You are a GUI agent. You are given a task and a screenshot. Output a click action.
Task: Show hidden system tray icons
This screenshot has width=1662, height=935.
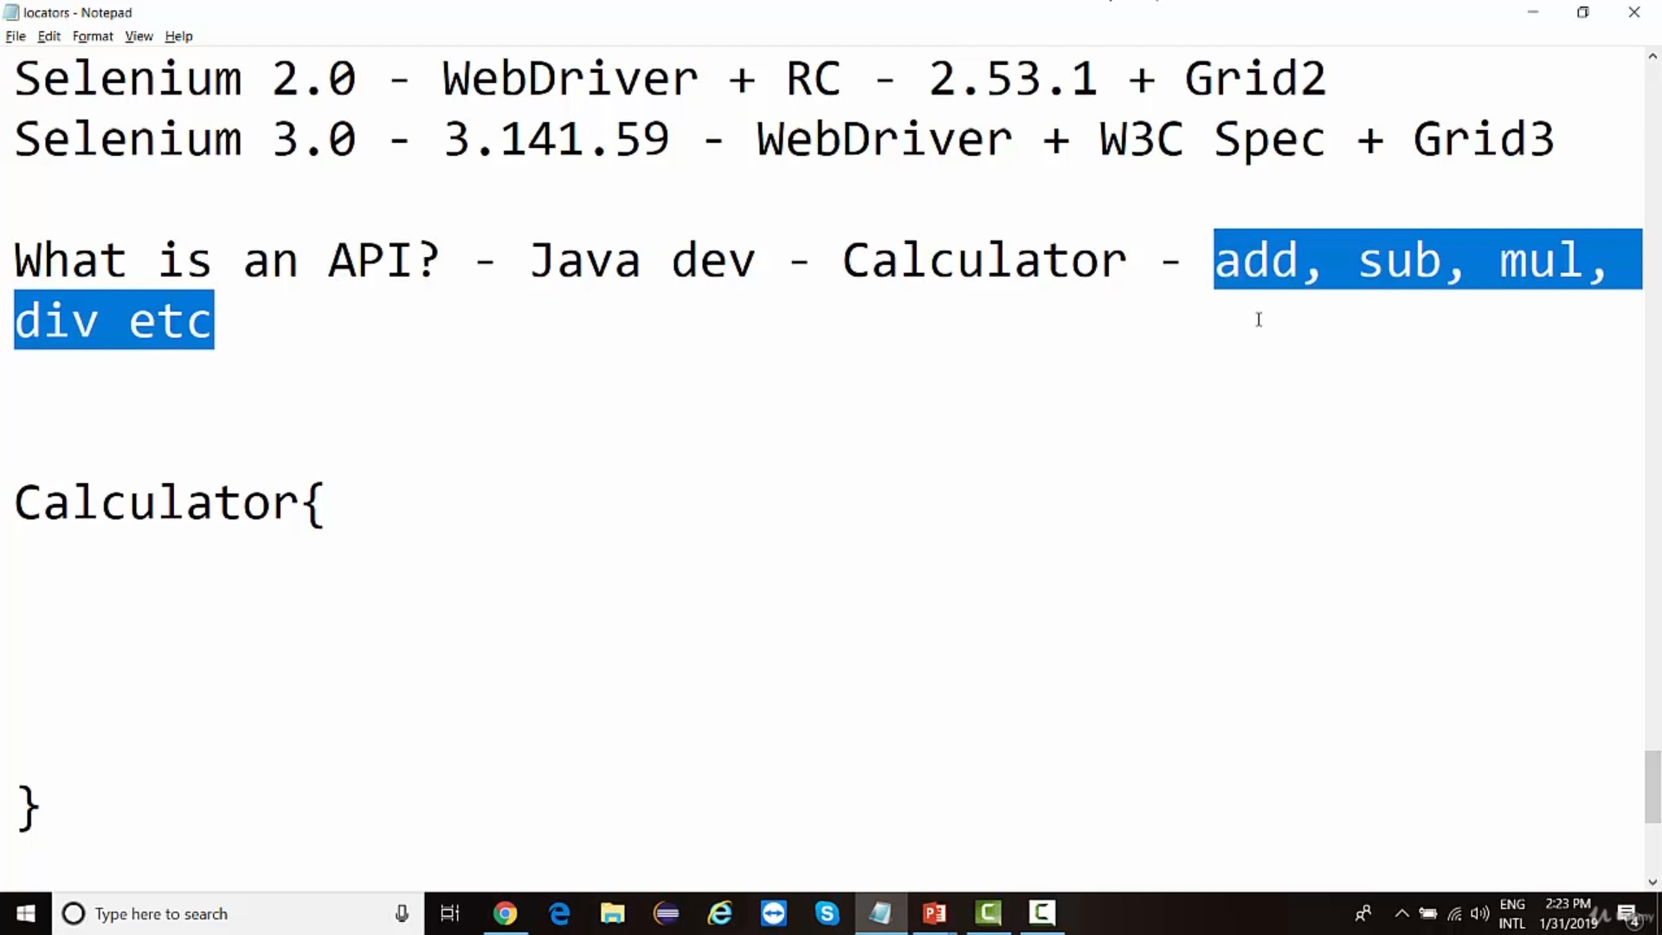tap(1401, 913)
